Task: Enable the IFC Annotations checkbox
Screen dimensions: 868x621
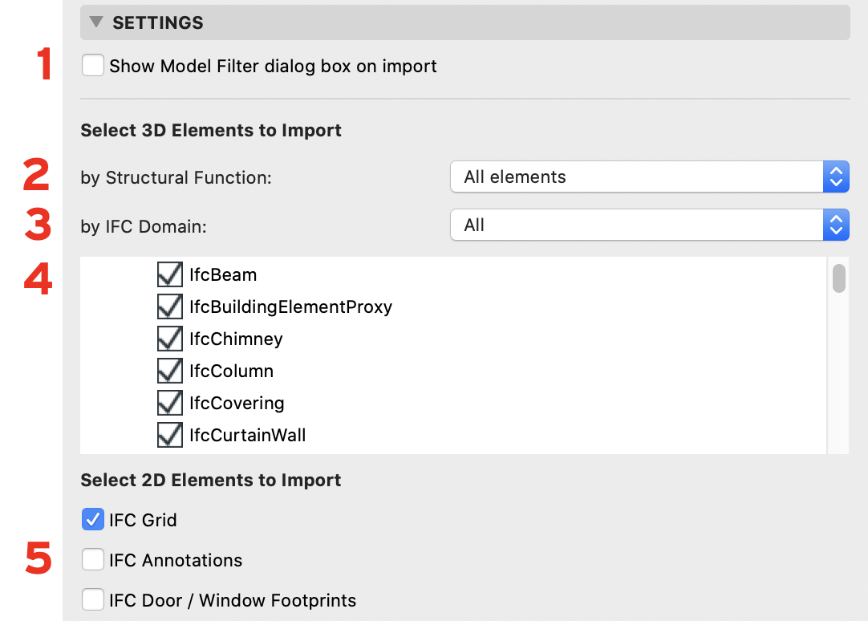Action: click(x=92, y=559)
